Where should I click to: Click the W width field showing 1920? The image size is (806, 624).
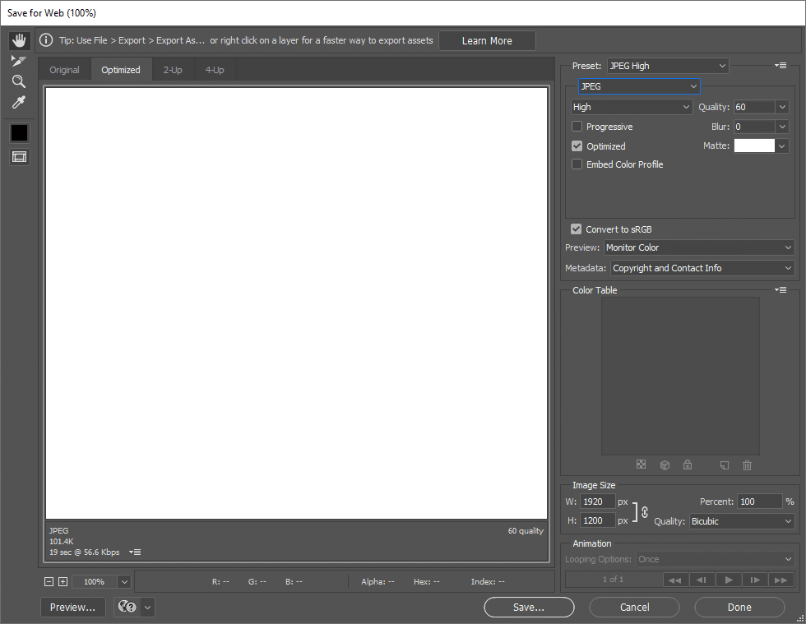click(x=597, y=502)
